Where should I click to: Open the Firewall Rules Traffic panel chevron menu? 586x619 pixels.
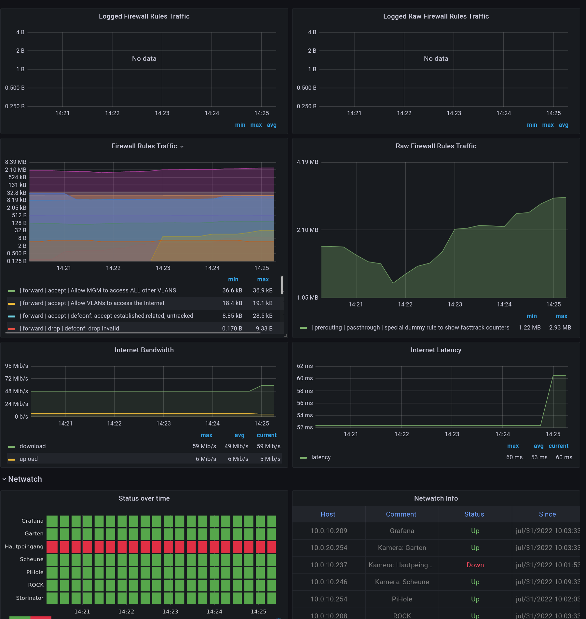point(182,147)
